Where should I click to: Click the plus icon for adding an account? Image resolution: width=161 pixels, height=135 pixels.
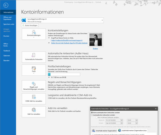point(23,25)
